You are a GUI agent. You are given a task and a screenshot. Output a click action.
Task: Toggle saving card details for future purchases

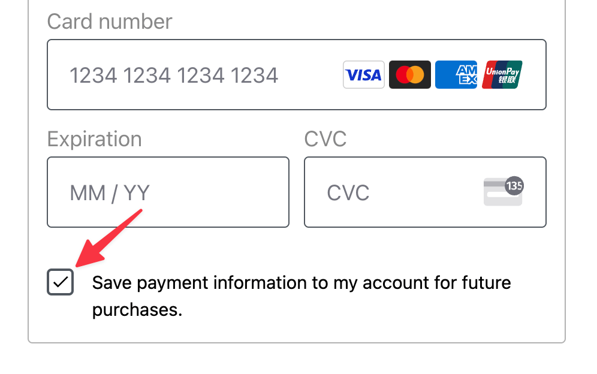tap(60, 282)
